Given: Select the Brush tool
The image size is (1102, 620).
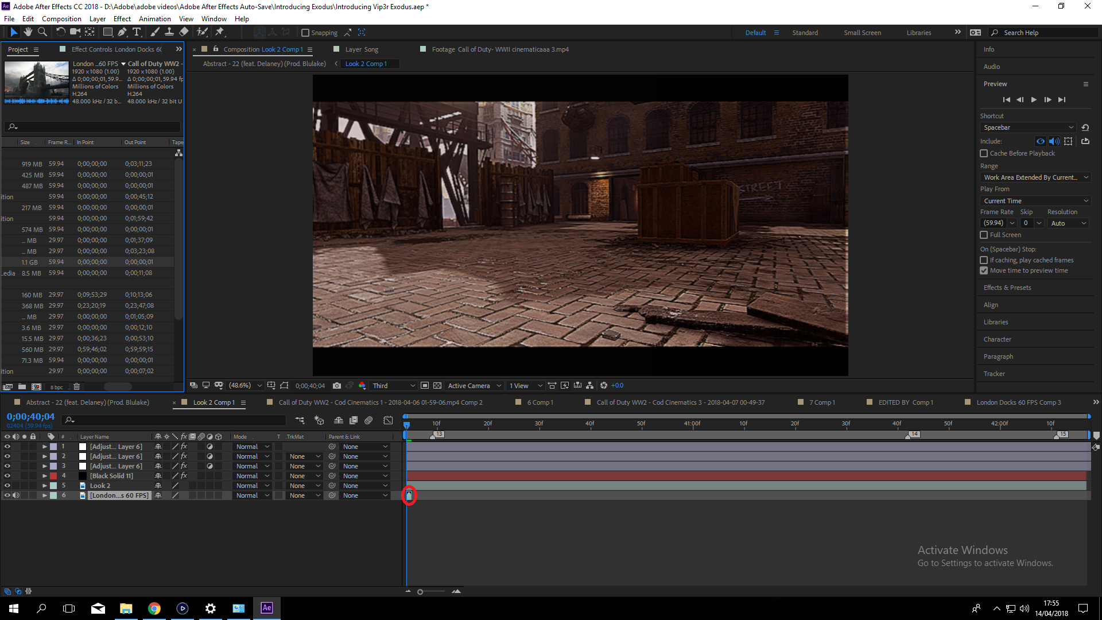Looking at the screenshot, I should pyautogui.click(x=155, y=32).
